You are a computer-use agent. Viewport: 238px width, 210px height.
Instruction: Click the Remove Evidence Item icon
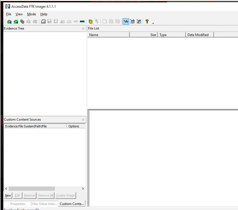tap(29, 21)
